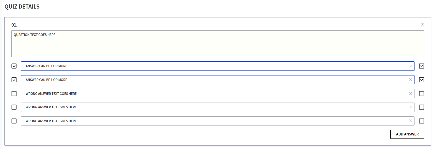435x149 pixels.
Task: Clear the second 'ANSWER CAN BE 1 OR MORE' field
Action: click(411, 80)
